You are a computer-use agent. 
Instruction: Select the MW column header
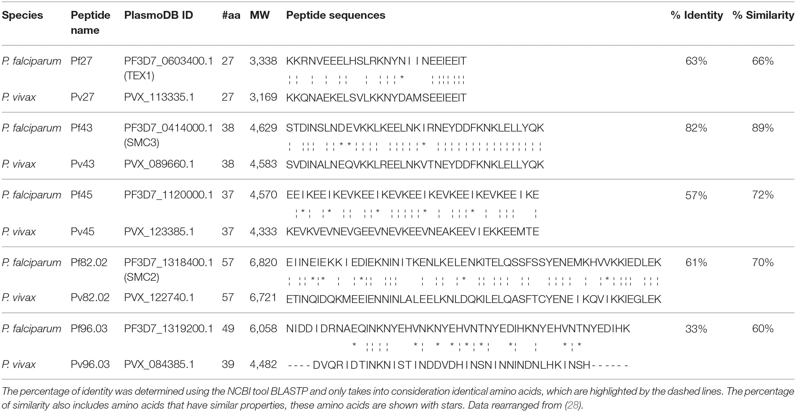tap(260, 15)
